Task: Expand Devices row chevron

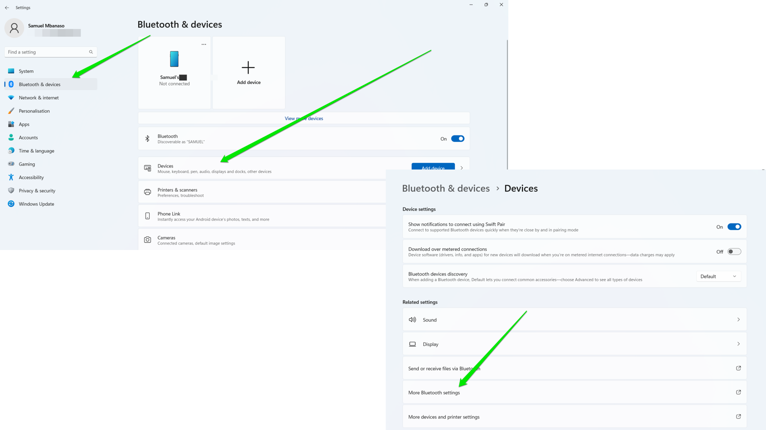Action: 462,168
